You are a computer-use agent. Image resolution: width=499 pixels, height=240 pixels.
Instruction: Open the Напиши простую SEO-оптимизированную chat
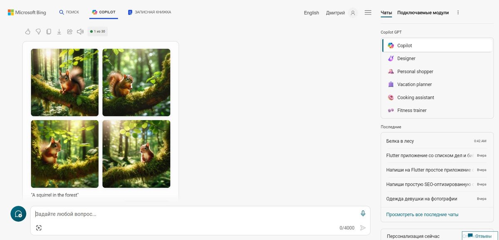click(437, 184)
